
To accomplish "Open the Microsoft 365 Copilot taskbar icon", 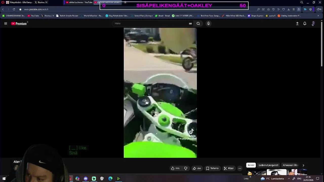I will [x=77, y=179].
